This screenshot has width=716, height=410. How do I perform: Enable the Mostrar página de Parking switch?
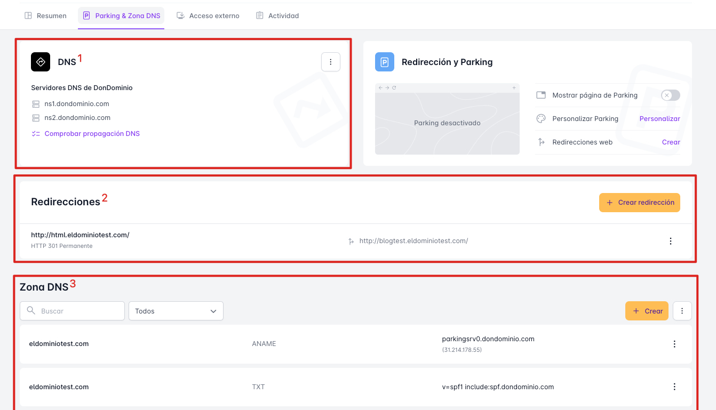(670, 95)
